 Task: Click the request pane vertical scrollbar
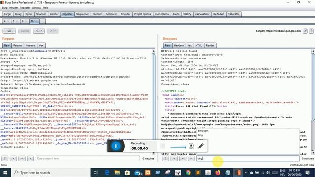(x=154, y=102)
